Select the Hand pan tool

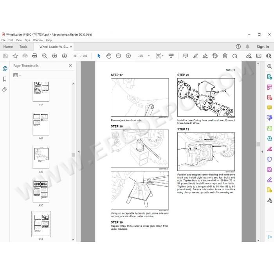[x=109, y=56]
